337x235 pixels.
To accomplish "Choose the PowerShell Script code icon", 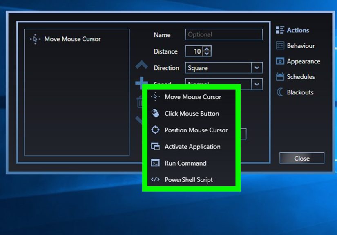I will [x=155, y=179].
